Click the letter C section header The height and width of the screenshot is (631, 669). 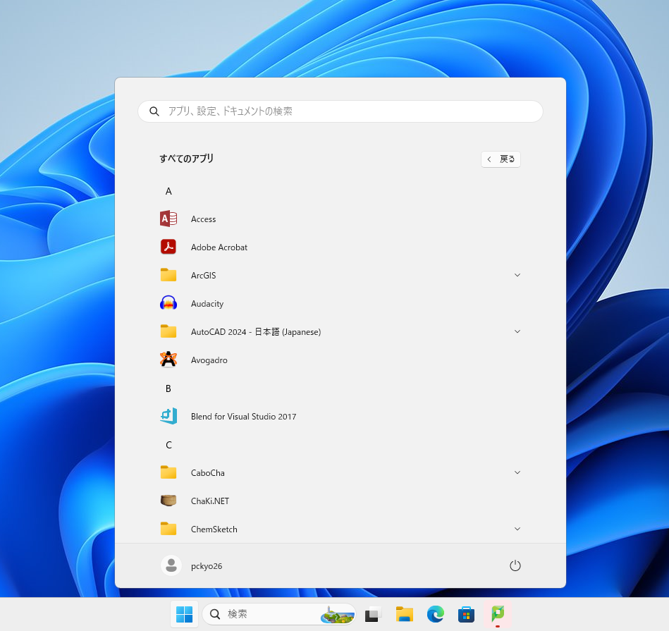[x=168, y=445]
